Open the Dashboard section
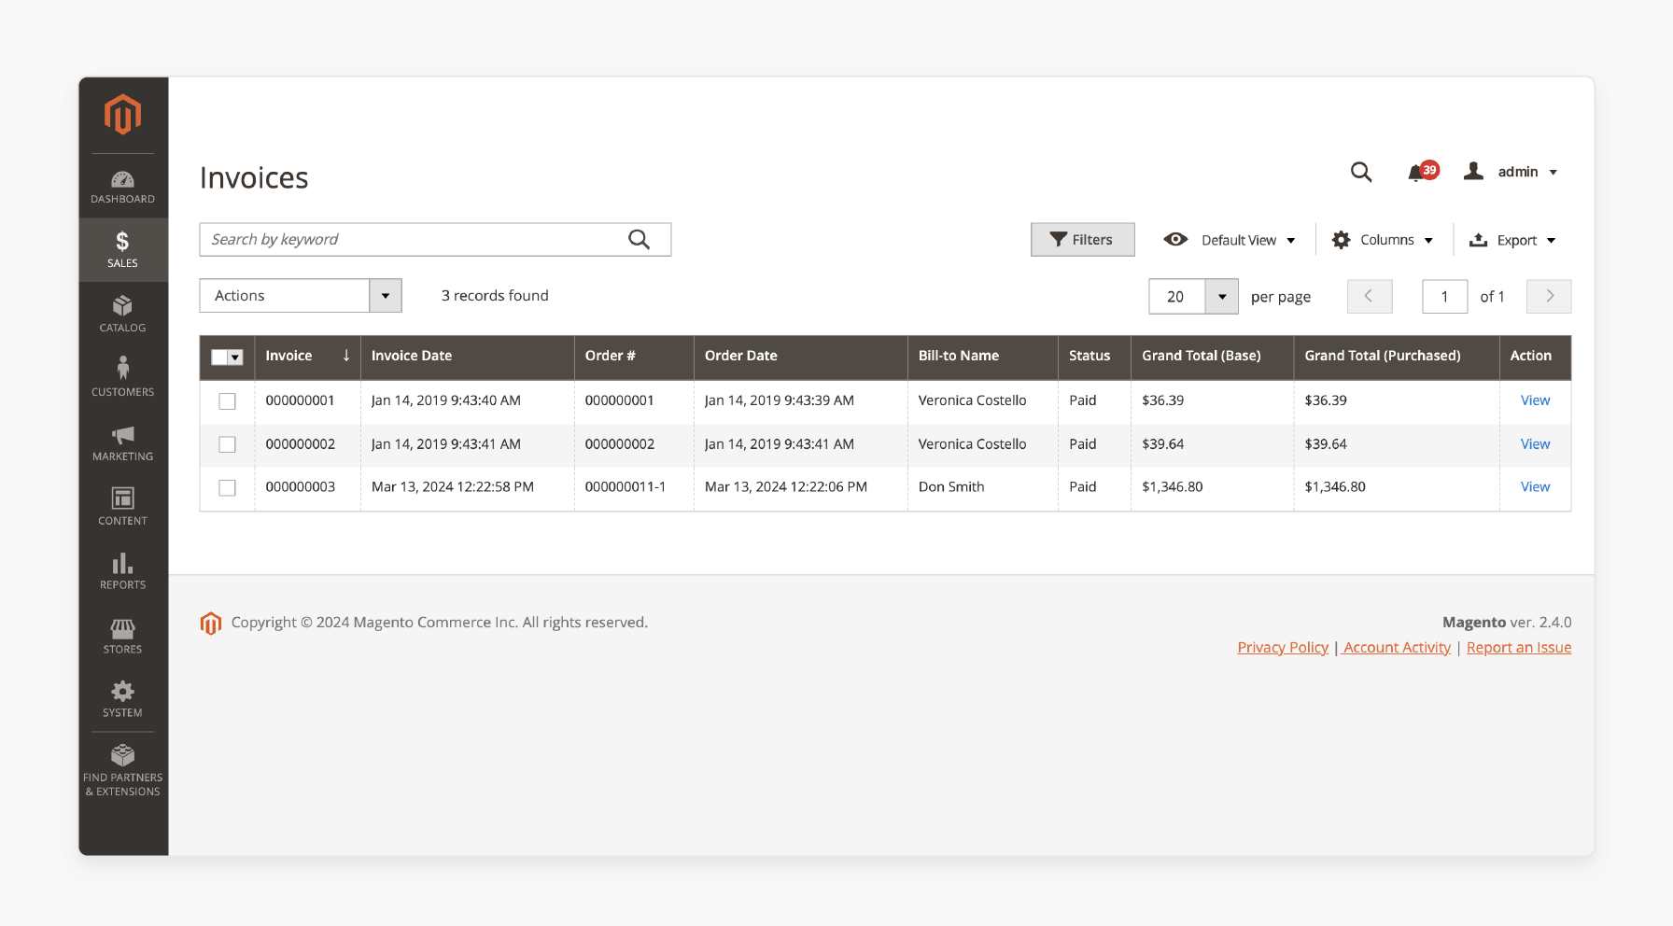The image size is (1673, 926). pos(123,187)
